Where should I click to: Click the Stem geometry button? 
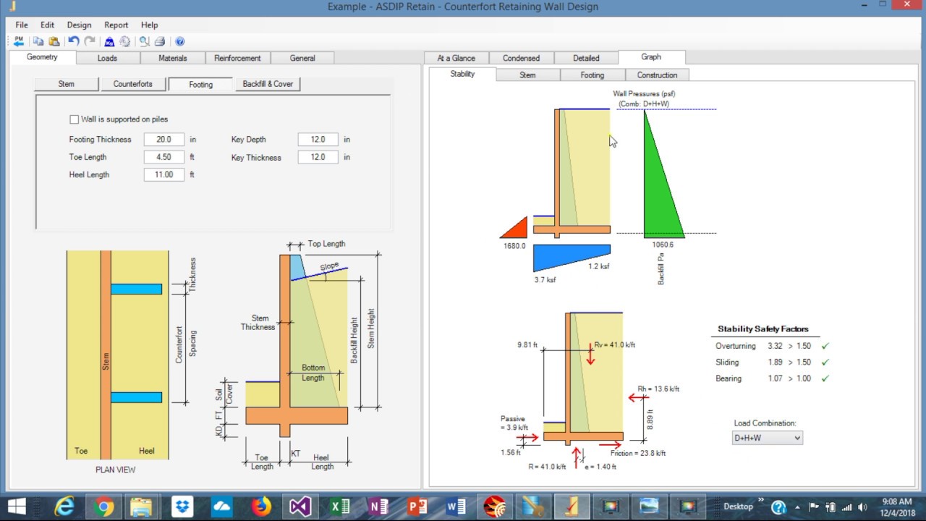(x=66, y=84)
